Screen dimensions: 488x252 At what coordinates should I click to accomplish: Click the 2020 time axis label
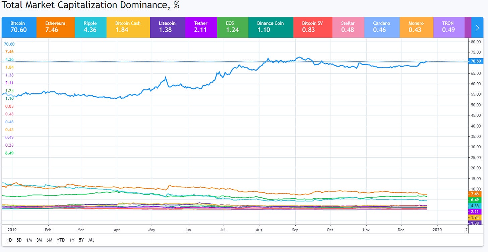437,230
